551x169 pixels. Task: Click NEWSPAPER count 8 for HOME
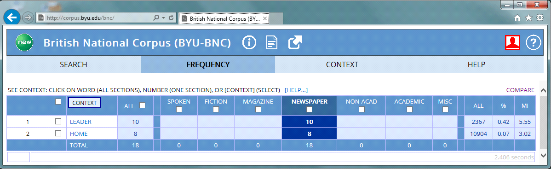coord(309,134)
